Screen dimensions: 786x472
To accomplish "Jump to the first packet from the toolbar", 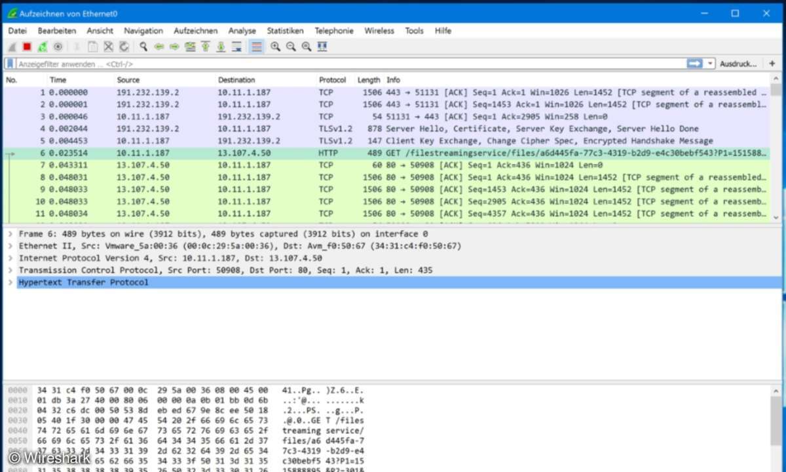I will tap(206, 47).
